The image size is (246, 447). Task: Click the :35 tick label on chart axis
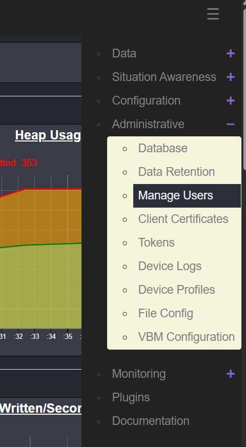pyautogui.click(x=68, y=337)
